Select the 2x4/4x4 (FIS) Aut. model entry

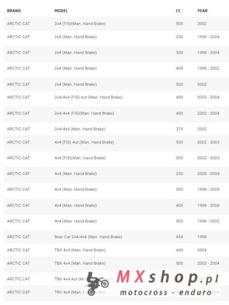(x=88, y=97)
